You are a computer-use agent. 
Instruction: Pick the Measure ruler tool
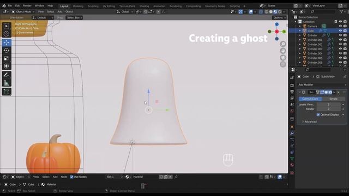(6, 83)
